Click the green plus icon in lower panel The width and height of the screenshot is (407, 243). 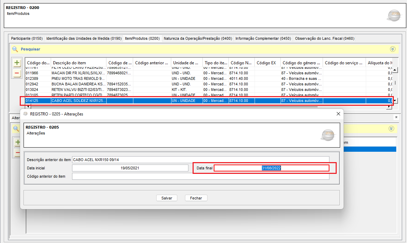17,142
